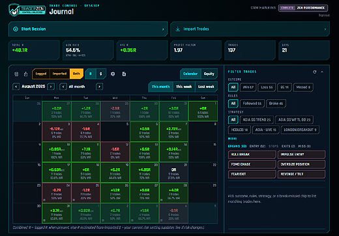Image resolution: width=339 pixels, height=236 pixels.
Task: Filter rules by Broke 46 chip
Action: pyautogui.click(x=276, y=104)
